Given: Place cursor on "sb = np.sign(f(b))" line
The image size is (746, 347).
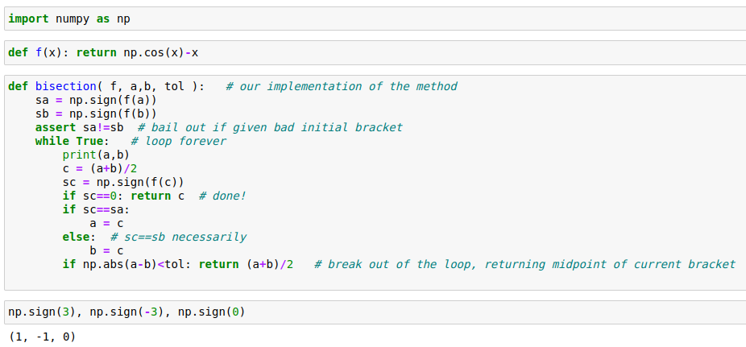Looking at the screenshot, I should (x=96, y=114).
